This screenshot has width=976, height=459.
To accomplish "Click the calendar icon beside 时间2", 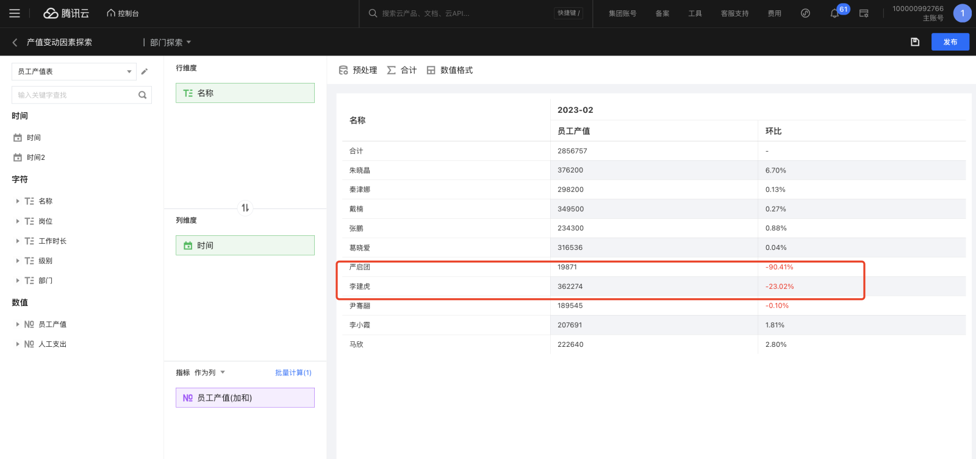I will pos(18,157).
